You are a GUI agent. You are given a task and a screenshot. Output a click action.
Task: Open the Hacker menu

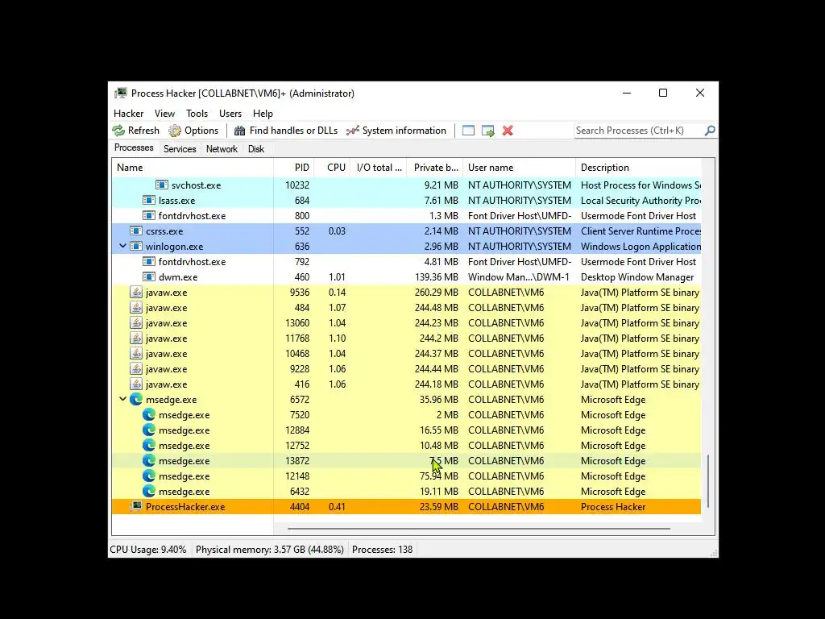click(128, 113)
